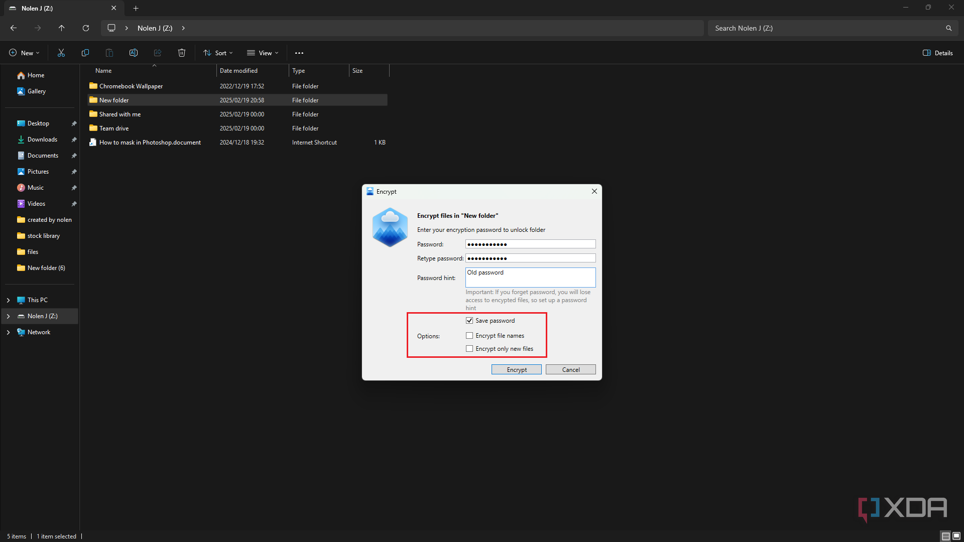Click the PC monitor icon in address bar
Screen dimensions: 964x542
click(x=111, y=28)
